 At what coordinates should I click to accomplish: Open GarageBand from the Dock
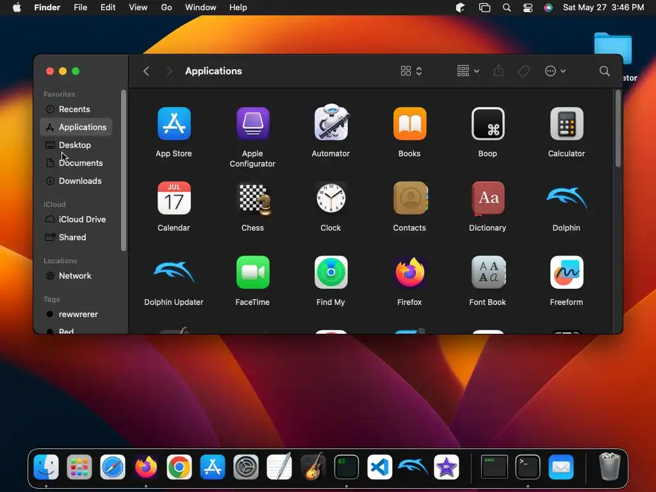(313, 466)
